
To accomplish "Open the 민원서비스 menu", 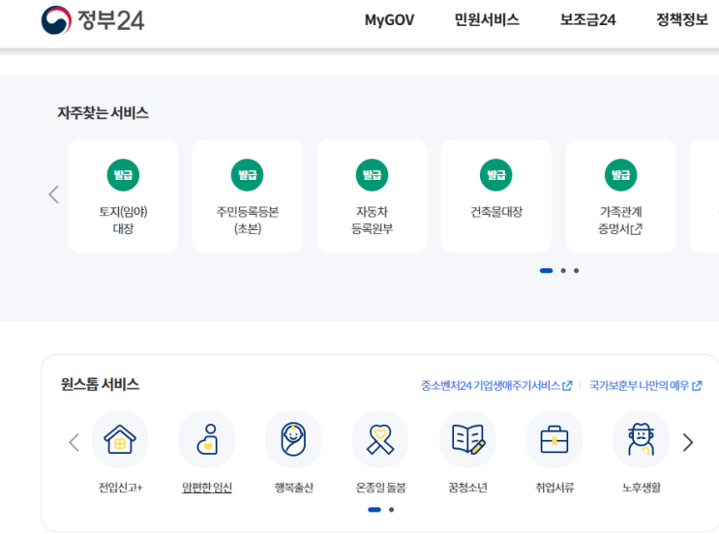I will coord(487,19).
